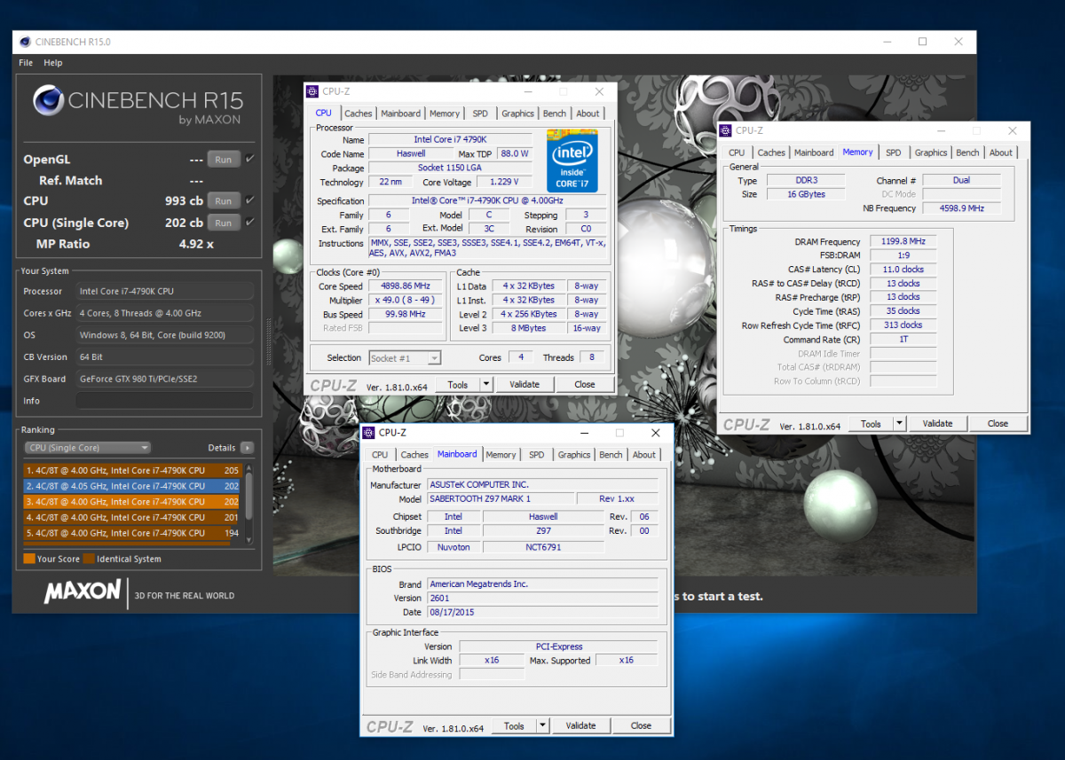This screenshot has width=1065, height=760.
Task: Open the Graphics tab in the CPU-Z memory window
Action: pos(931,153)
